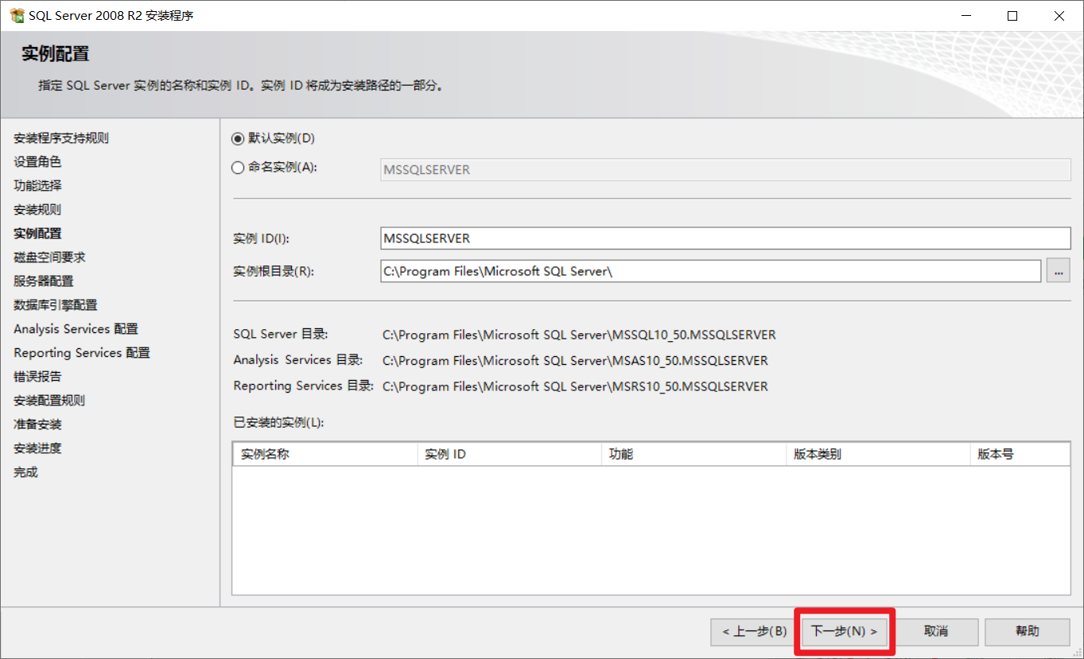Open the browse button next to 实例根目录

pos(1058,271)
